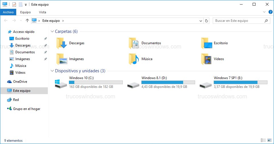The height and width of the screenshot is (144, 274).
Task: Unpin Documentos from quick access
Action: coord(46,52)
